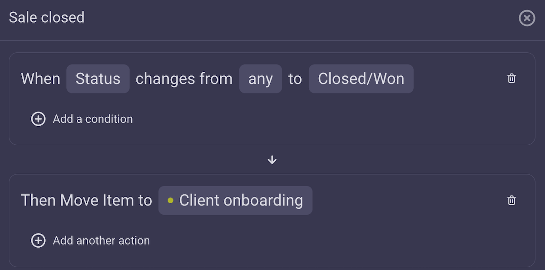Screen dimensions: 545x270
Task: Click the trash icon in the Then block
Action: point(511,200)
